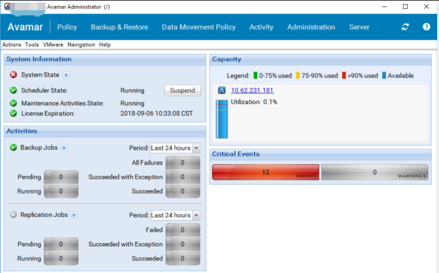439x273 pixels.
Task: Click the Backup Jobs All Failures counter
Action: [x=183, y=163]
